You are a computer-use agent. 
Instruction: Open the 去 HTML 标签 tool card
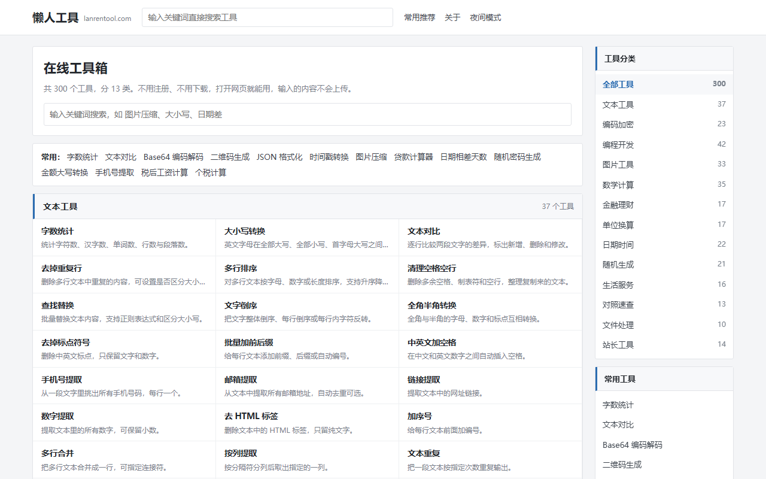(307, 423)
